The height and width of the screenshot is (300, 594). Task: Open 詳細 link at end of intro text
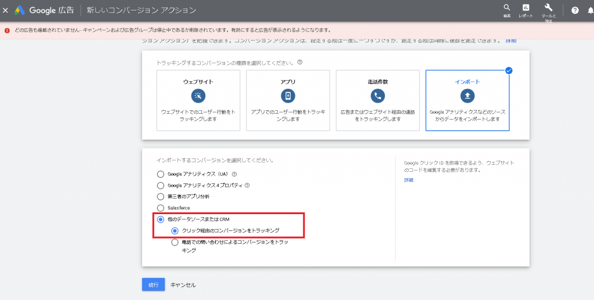point(511,41)
